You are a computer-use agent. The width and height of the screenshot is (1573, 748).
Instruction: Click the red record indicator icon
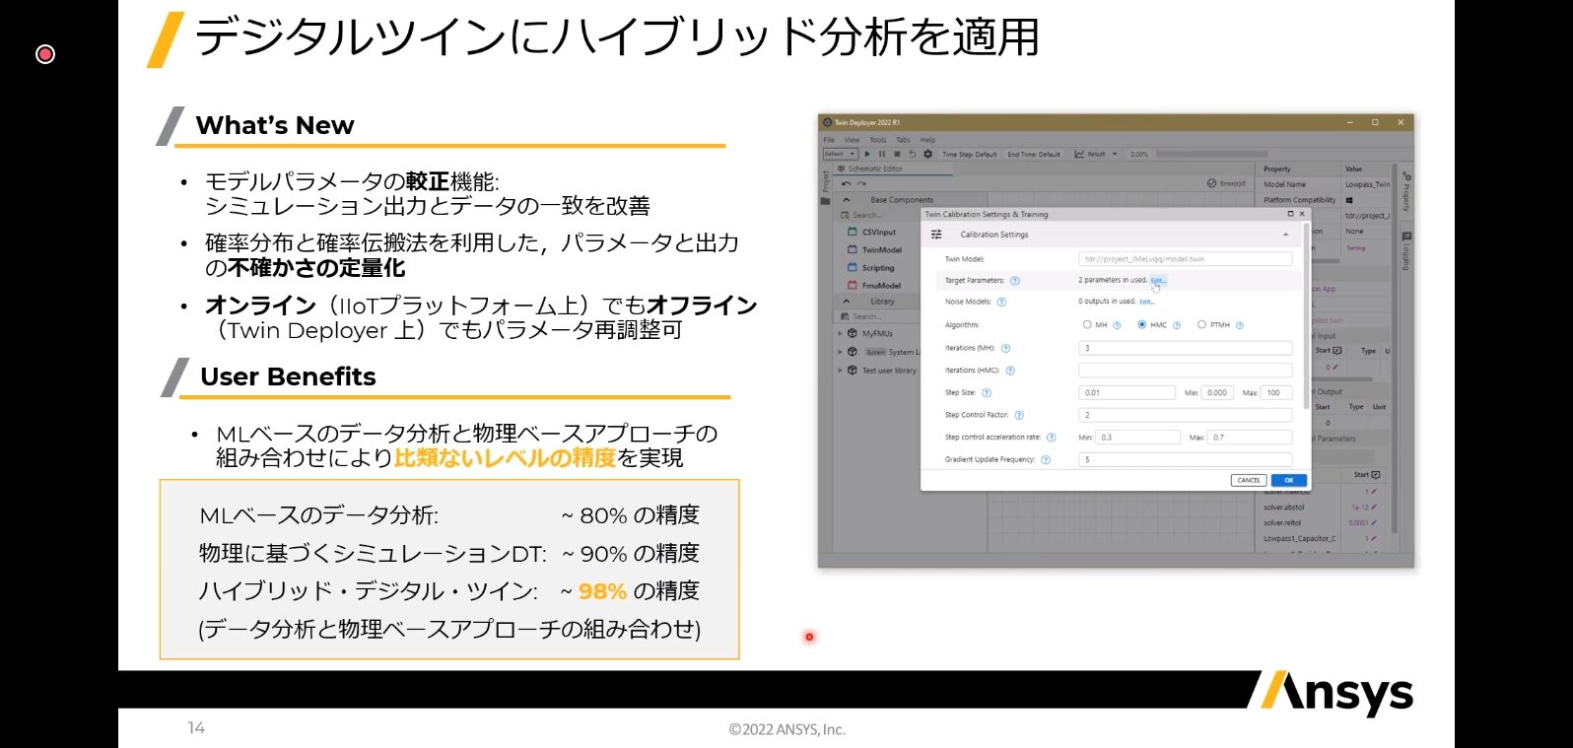click(45, 54)
